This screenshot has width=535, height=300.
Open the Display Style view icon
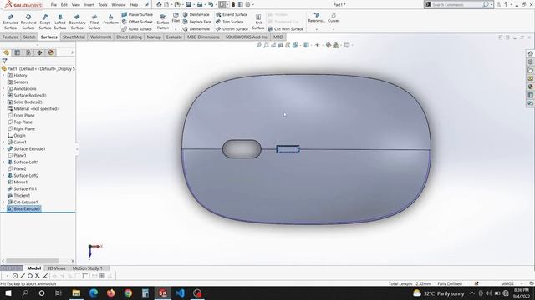307,45
